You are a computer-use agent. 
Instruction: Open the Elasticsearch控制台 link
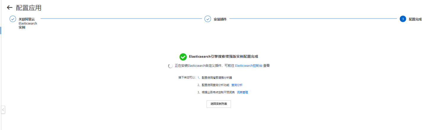click(x=249, y=66)
